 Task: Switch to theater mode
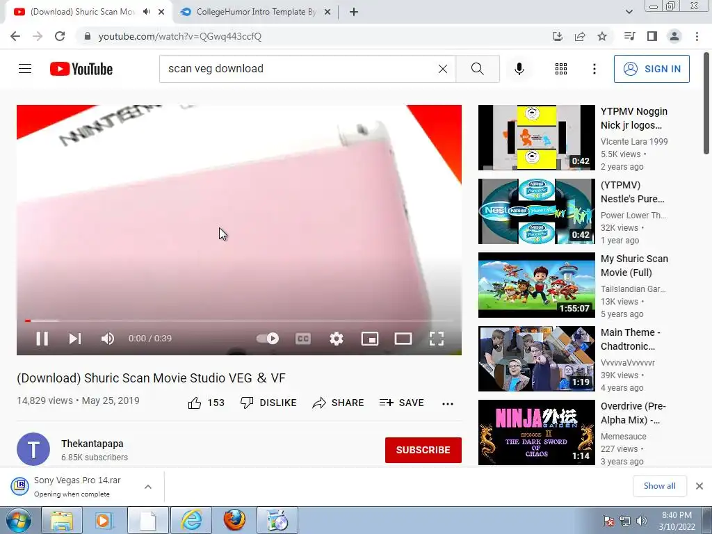point(403,339)
